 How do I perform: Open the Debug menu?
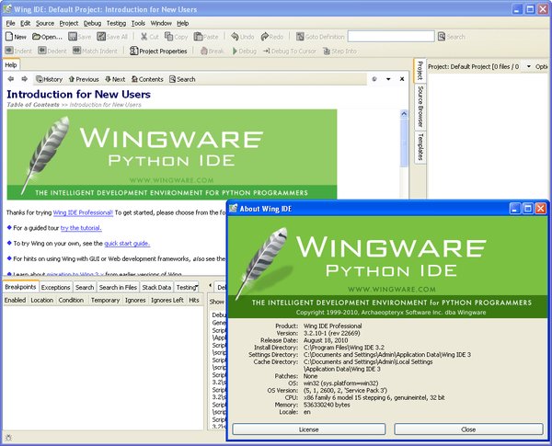(x=92, y=22)
